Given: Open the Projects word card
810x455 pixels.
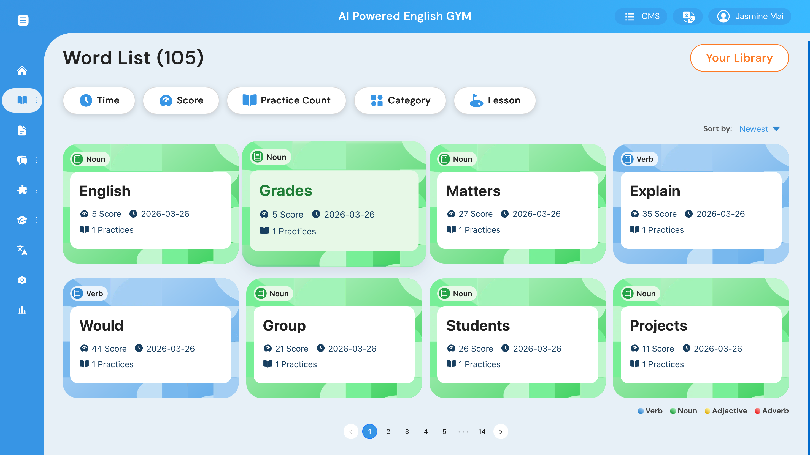Looking at the screenshot, I should (x=701, y=338).
